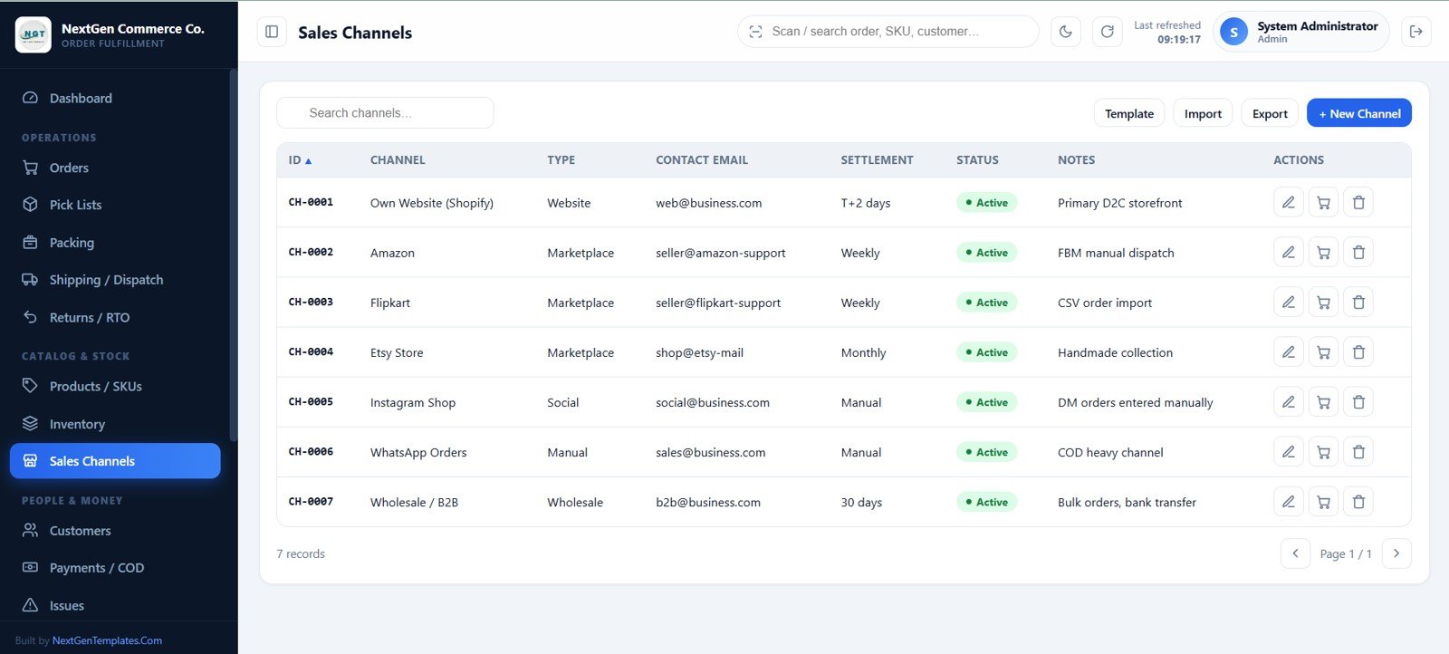Sort table by ID column header
This screenshot has height=654, width=1449.
tap(300, 160)
